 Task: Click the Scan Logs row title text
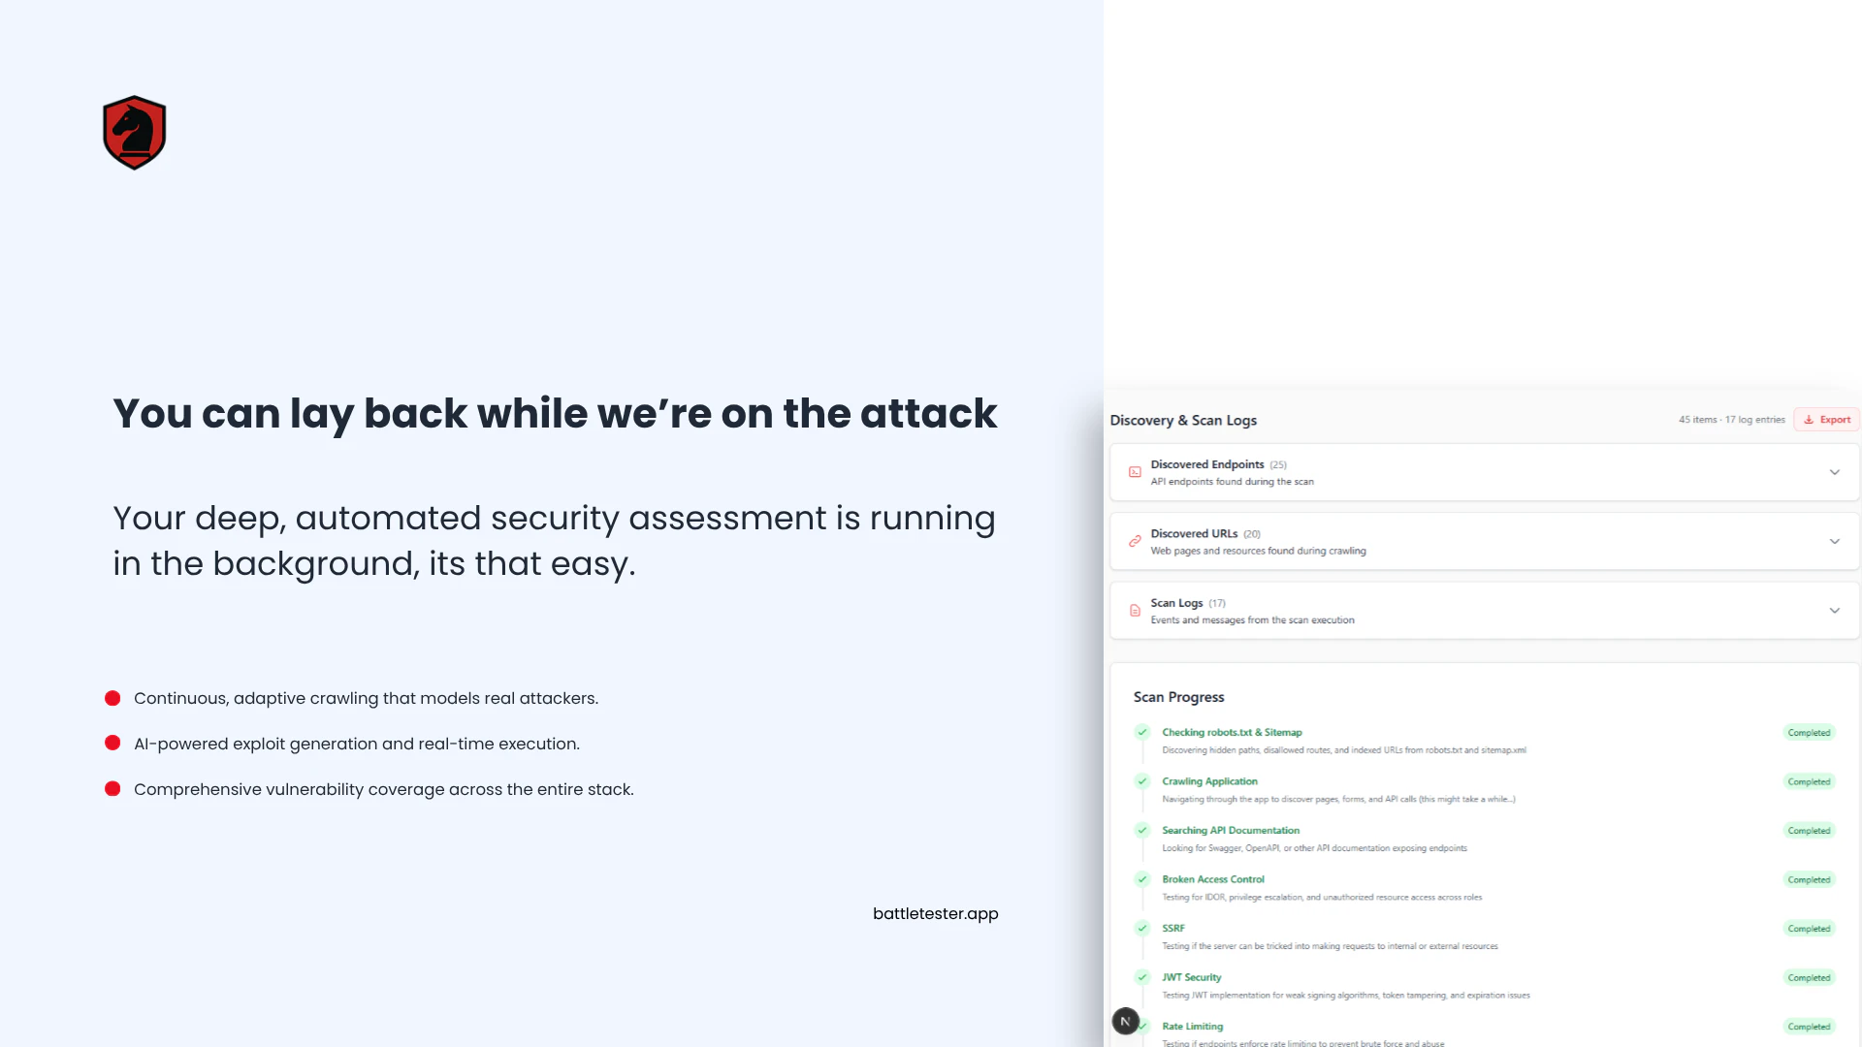[1176, 603]
